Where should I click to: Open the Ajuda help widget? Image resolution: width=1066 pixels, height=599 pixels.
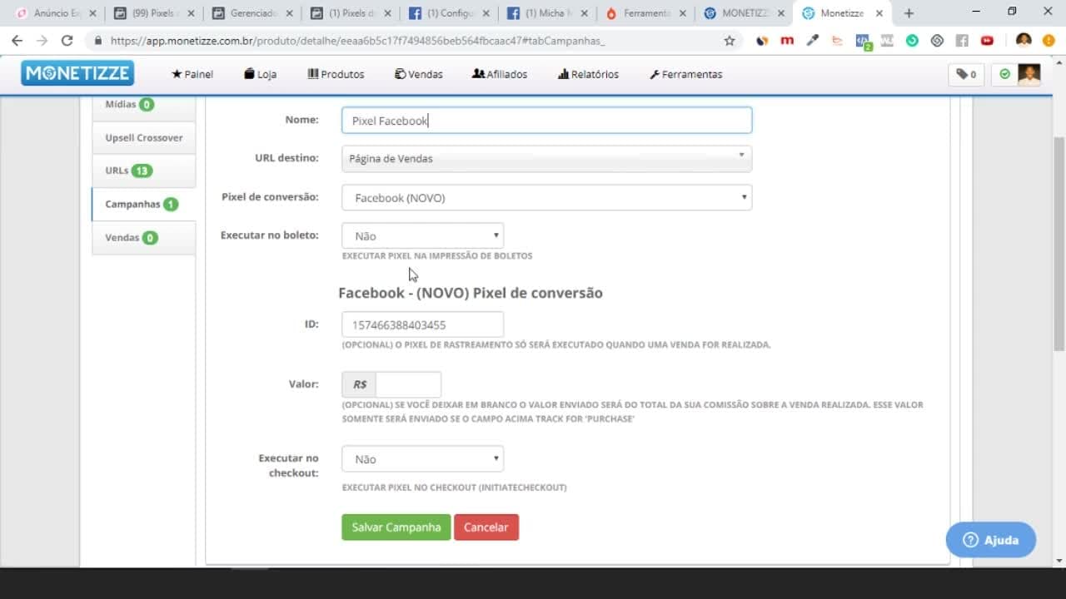point(991,540)
